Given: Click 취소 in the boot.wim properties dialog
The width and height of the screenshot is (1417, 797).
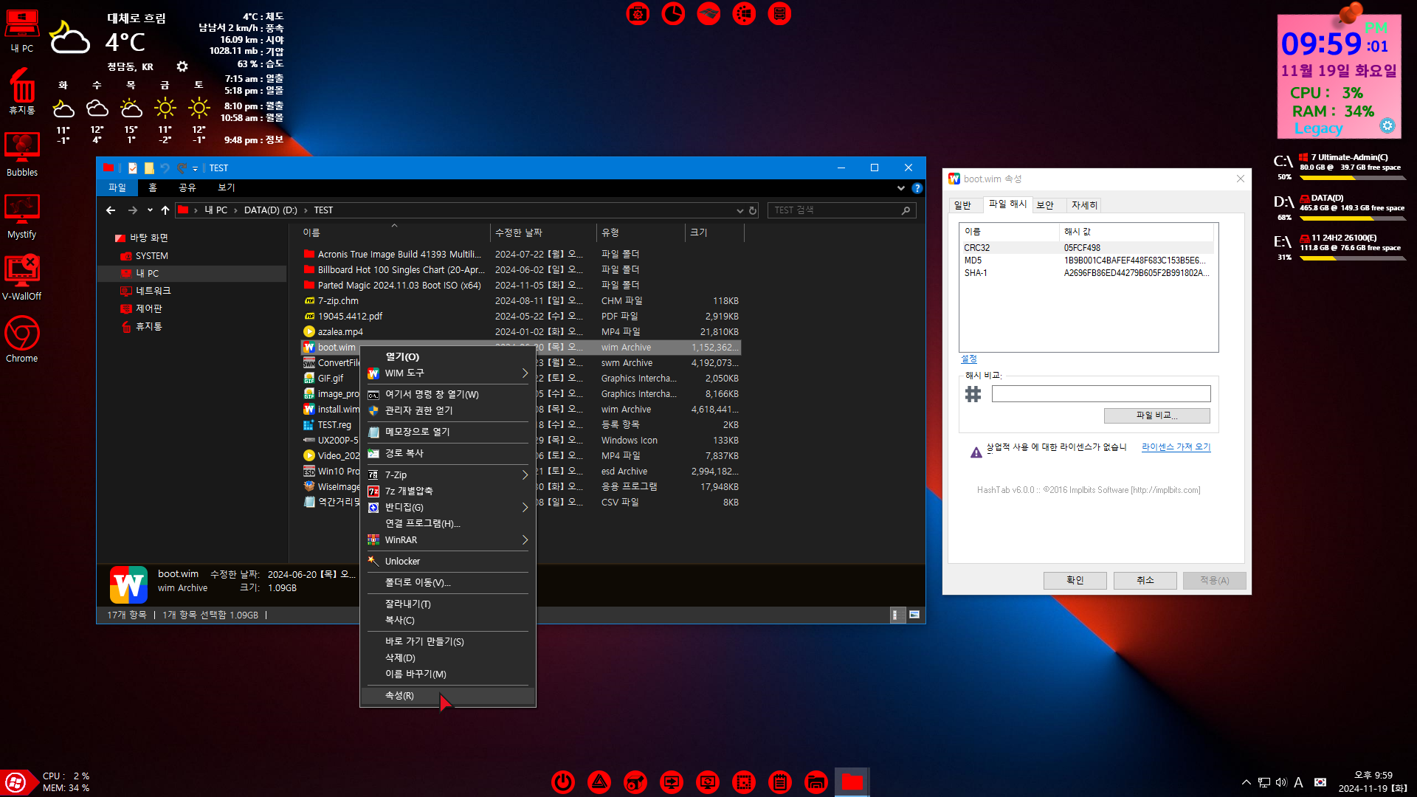Looking at the screenshot, I should coord(1145,581).
